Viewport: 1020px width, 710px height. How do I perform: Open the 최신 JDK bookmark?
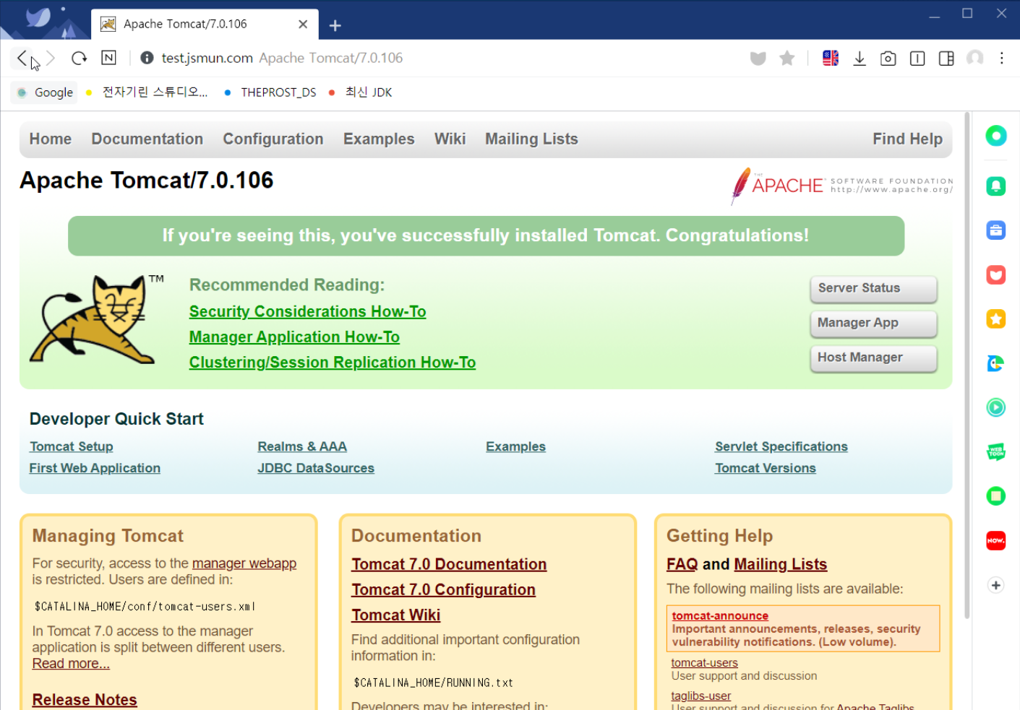(361, 92)
